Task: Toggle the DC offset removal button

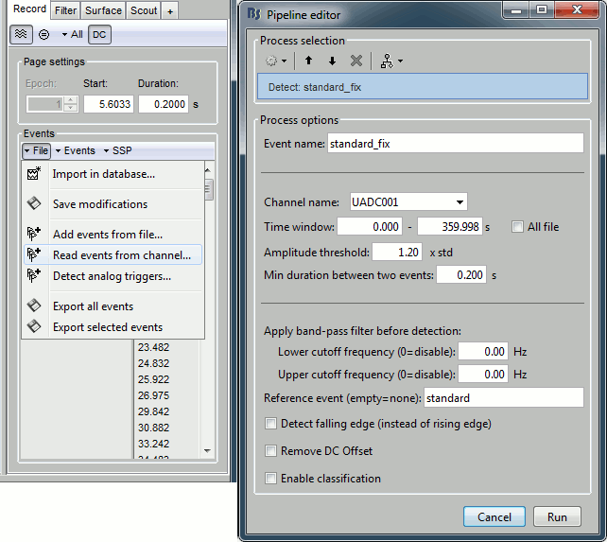Action: [99, 33]
